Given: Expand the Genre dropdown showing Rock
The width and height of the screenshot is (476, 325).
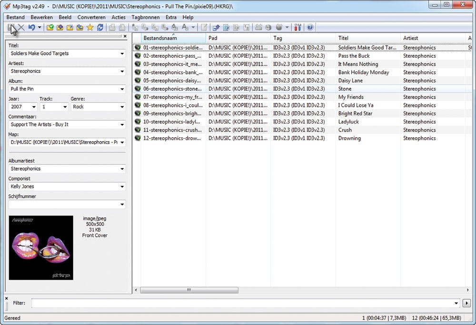Looking at the screenshot, I should pos(122,107).
